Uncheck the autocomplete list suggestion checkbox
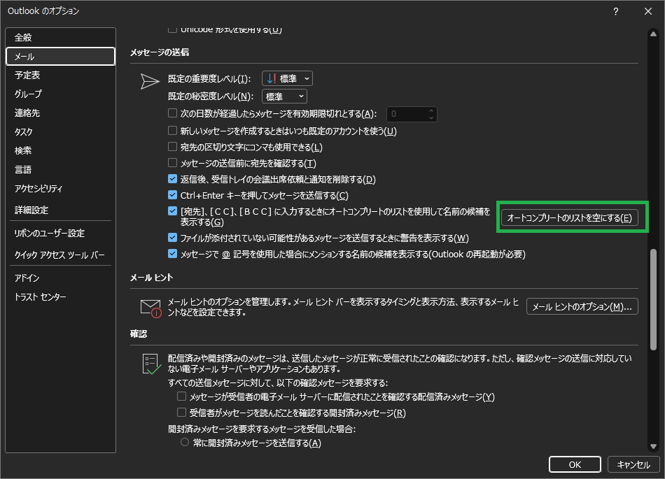665x479 pixels. pyautogui.click(x=172, y=211)
